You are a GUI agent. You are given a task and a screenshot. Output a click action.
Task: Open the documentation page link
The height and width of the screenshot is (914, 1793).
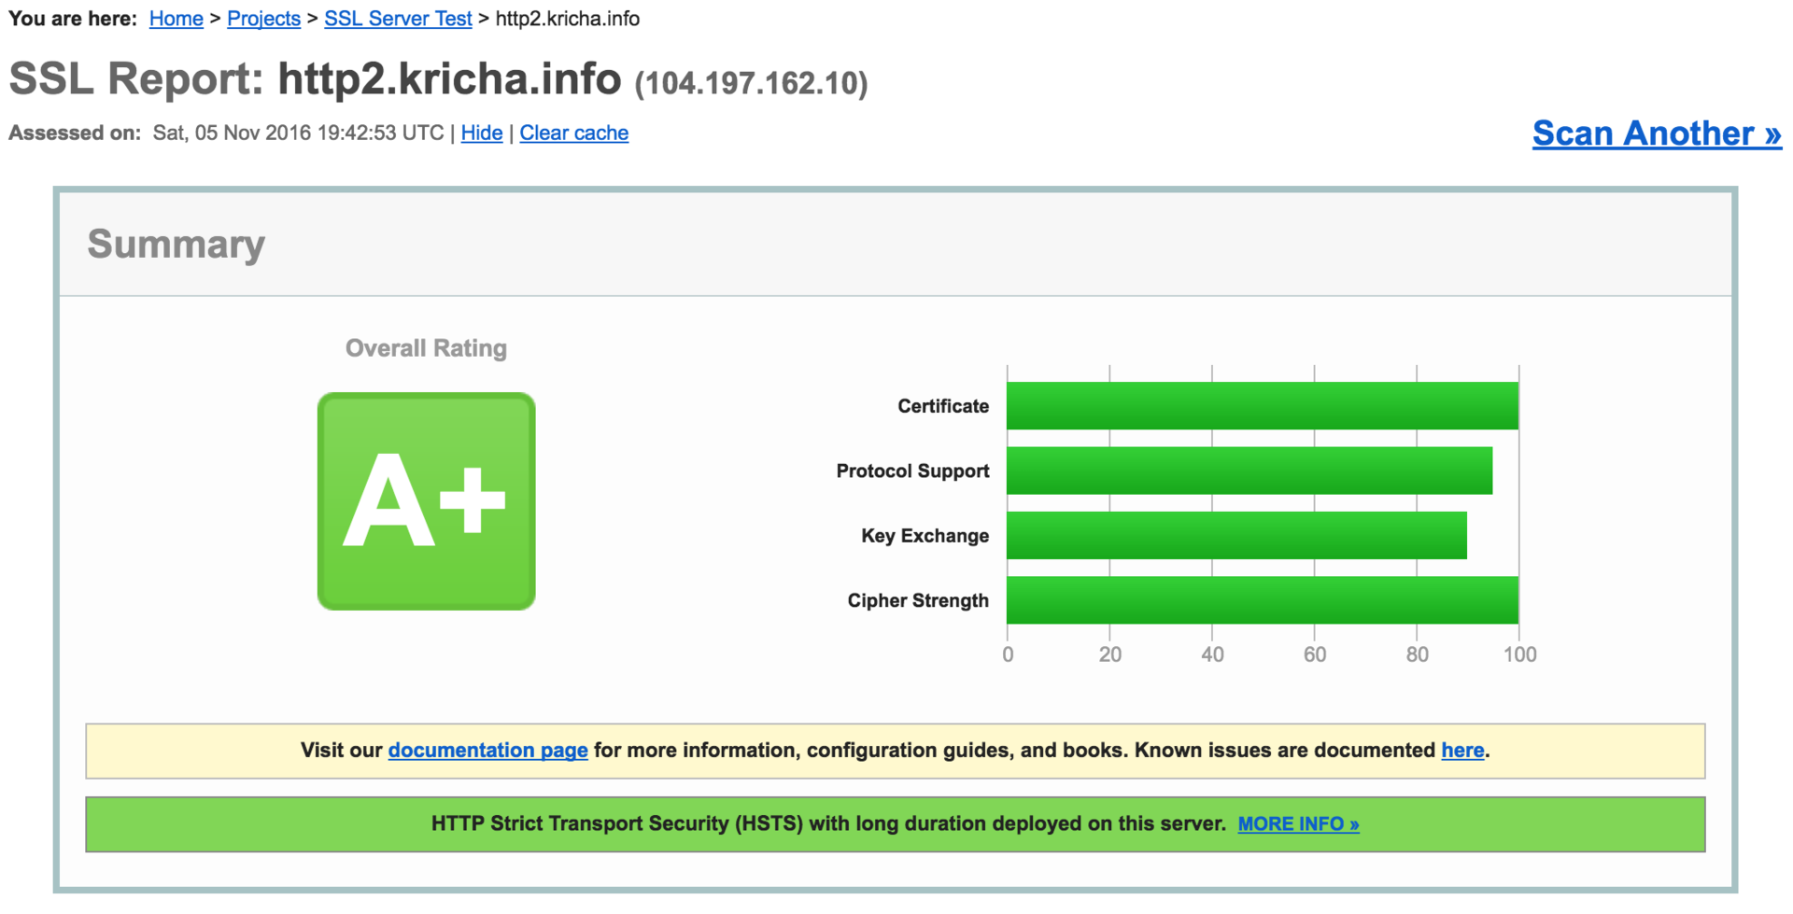pyautogui.click(x=487, y=751)
